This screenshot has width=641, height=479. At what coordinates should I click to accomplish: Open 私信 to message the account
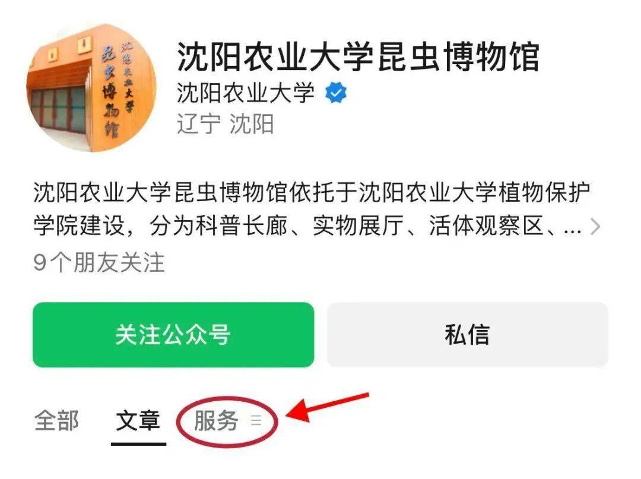pyautogui.click(x=467, y=335)
